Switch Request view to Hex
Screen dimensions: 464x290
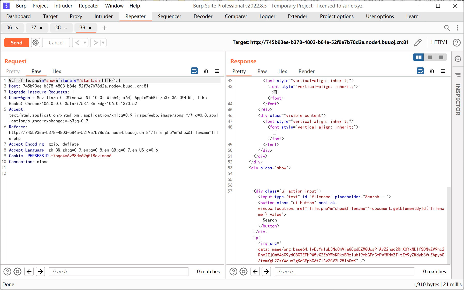pyautogui.click(x=57, y=71)
